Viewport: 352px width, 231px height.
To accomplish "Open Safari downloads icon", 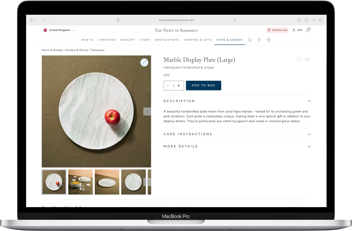I will point(299,20).
